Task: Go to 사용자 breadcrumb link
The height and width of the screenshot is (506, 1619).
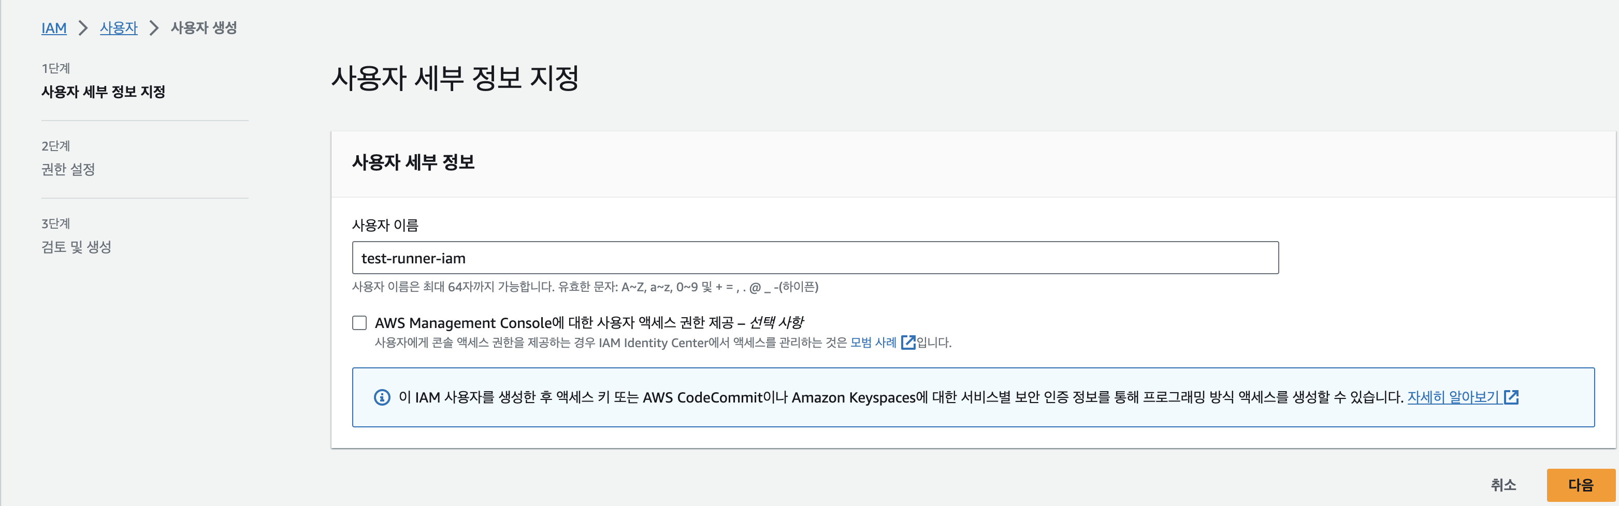Action: tap(118, 28)
